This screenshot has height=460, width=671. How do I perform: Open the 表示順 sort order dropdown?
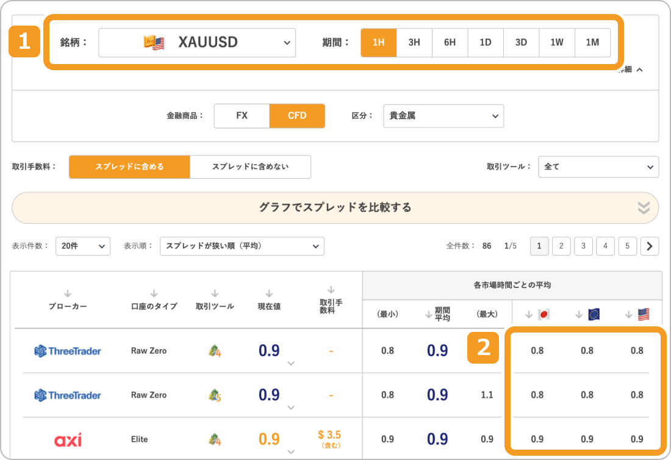pos(242,246)
